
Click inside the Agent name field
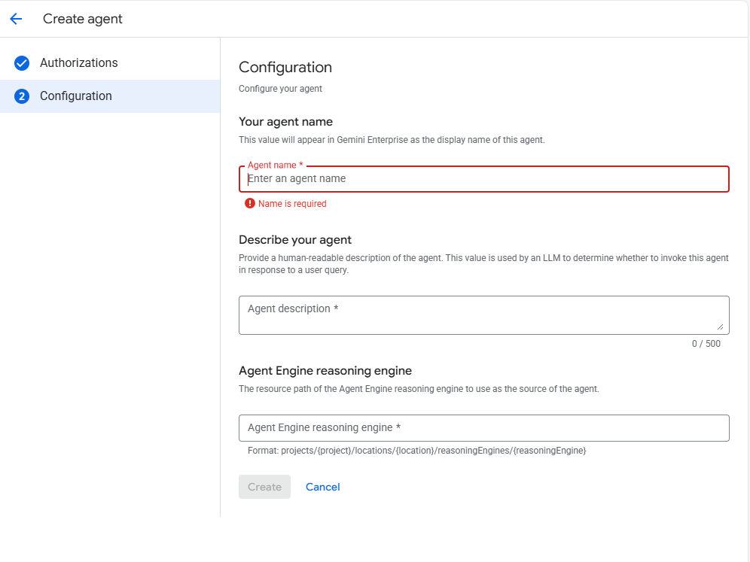click(483, 178)
